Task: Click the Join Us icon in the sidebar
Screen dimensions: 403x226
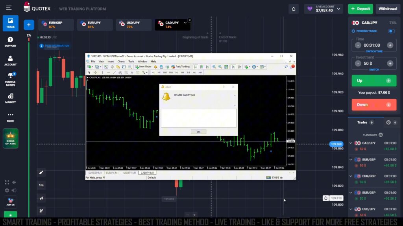Action: (11, 202)
